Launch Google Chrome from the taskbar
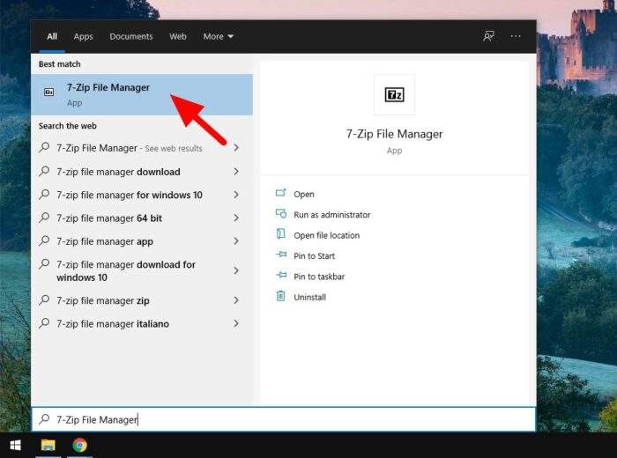617x458 pixels. 80,445
